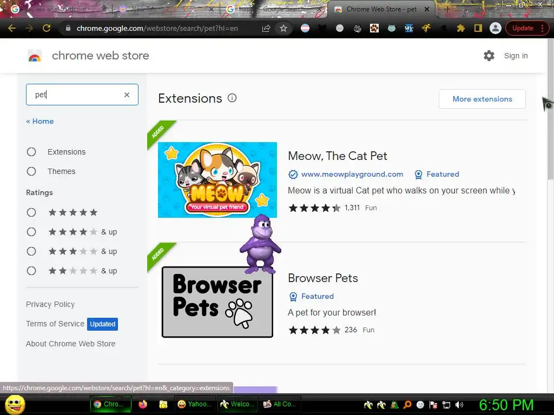Open the Chrome three-dot menu

(542, 28)
